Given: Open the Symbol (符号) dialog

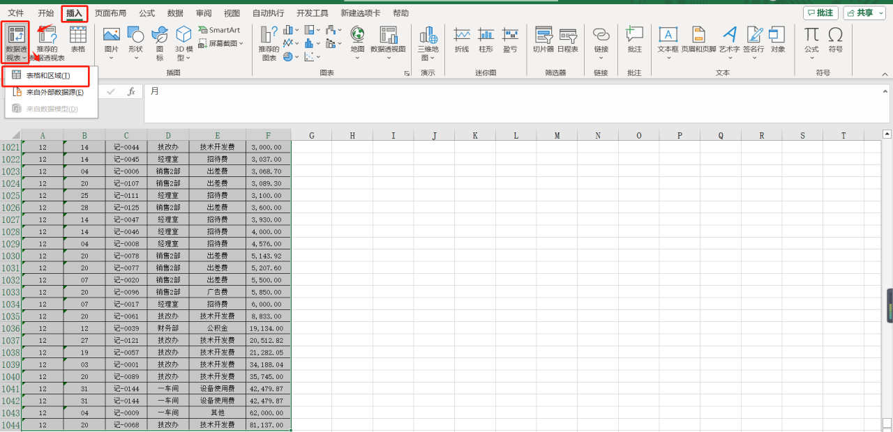Looking at the screenshot, I should tap(835, 40).
